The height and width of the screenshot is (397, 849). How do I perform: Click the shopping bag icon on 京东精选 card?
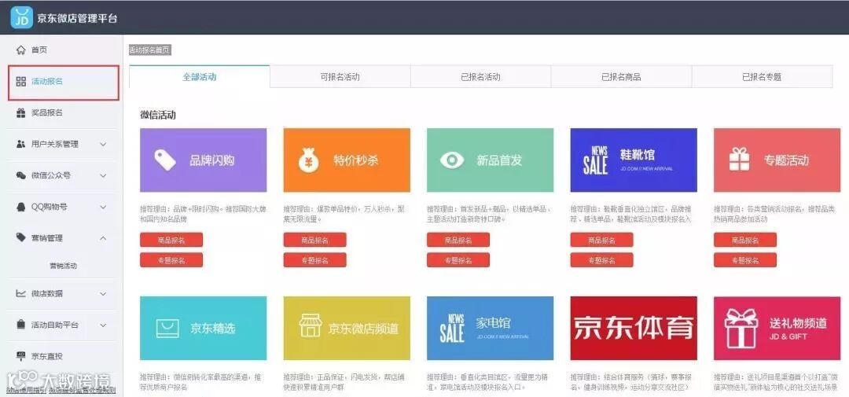[167, 329]
